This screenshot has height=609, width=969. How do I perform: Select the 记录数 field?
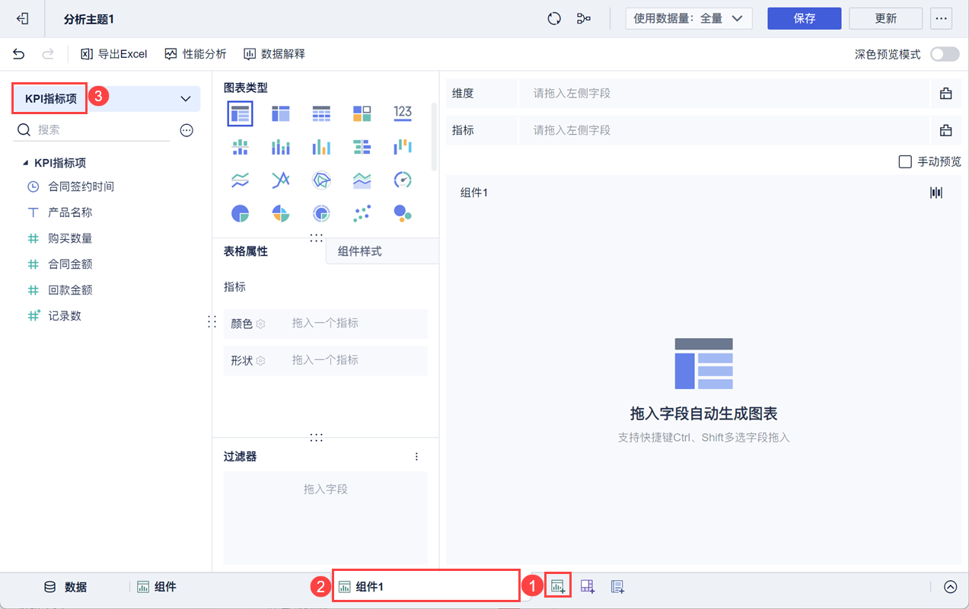[65, 316]
